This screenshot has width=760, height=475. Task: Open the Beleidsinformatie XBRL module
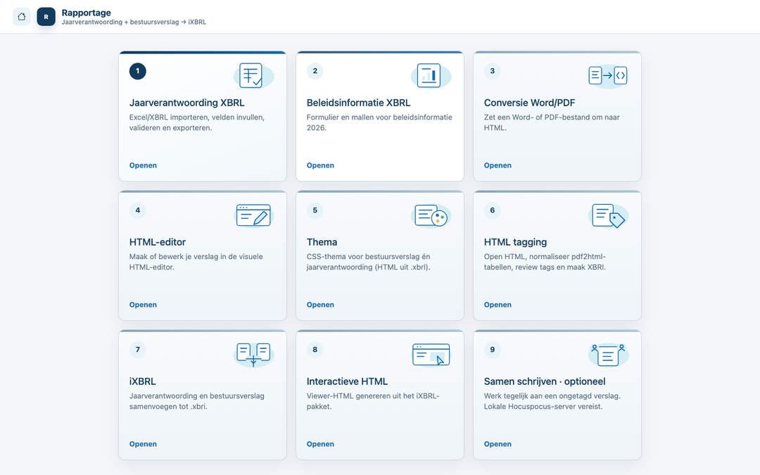pos(320,165)
